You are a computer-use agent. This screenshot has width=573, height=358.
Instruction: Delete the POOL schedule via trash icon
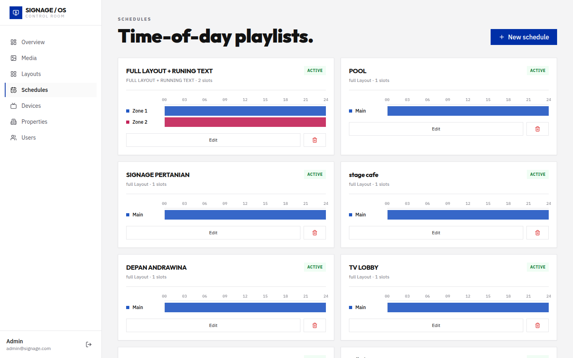[538, 129]
